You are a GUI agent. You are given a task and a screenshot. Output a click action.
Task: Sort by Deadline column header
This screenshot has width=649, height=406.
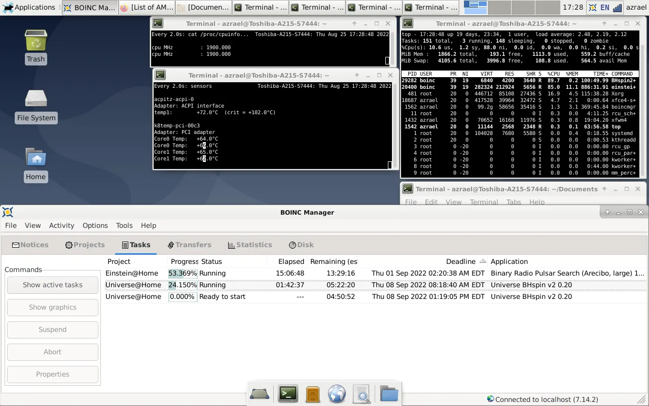coord(423,261)
